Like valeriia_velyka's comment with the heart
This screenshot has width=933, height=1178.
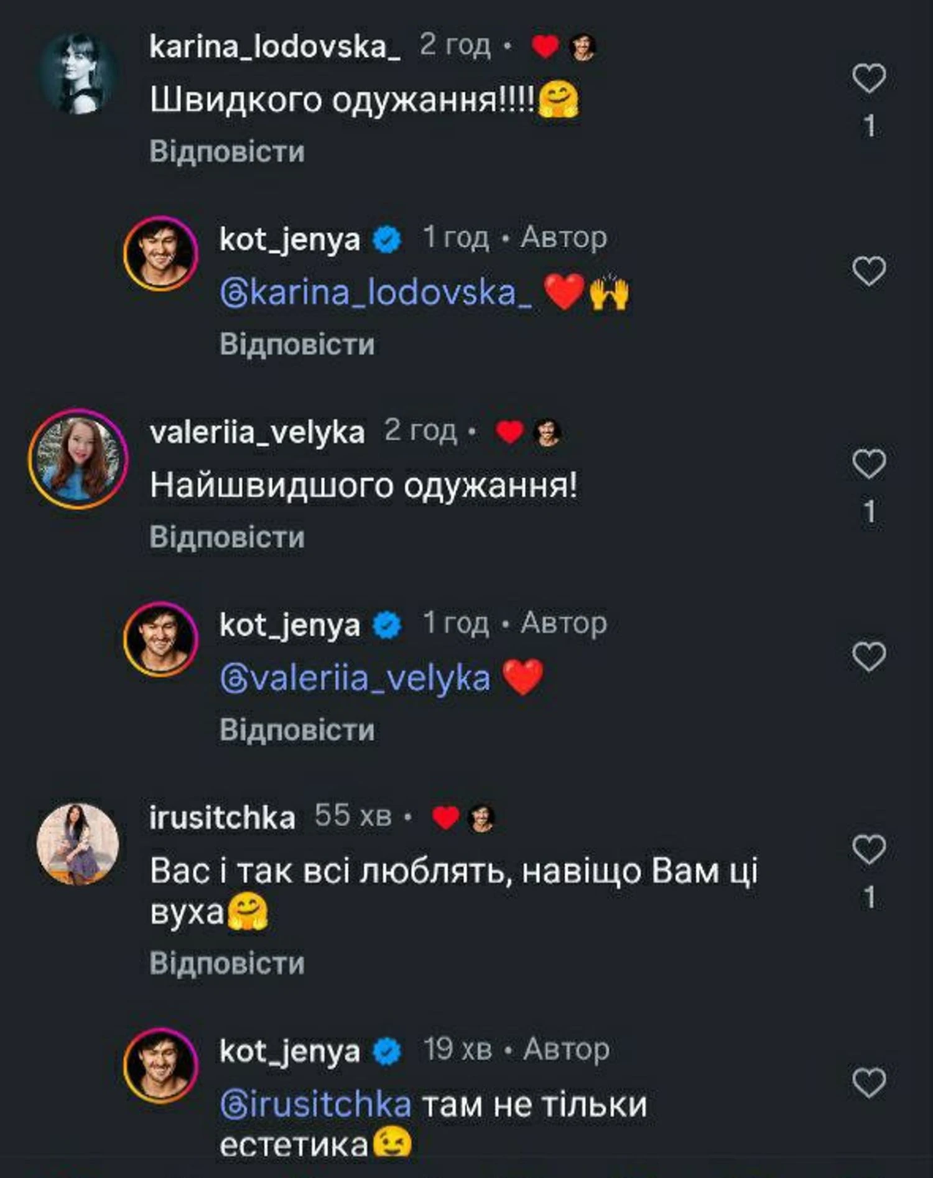[x=868, y=464]
